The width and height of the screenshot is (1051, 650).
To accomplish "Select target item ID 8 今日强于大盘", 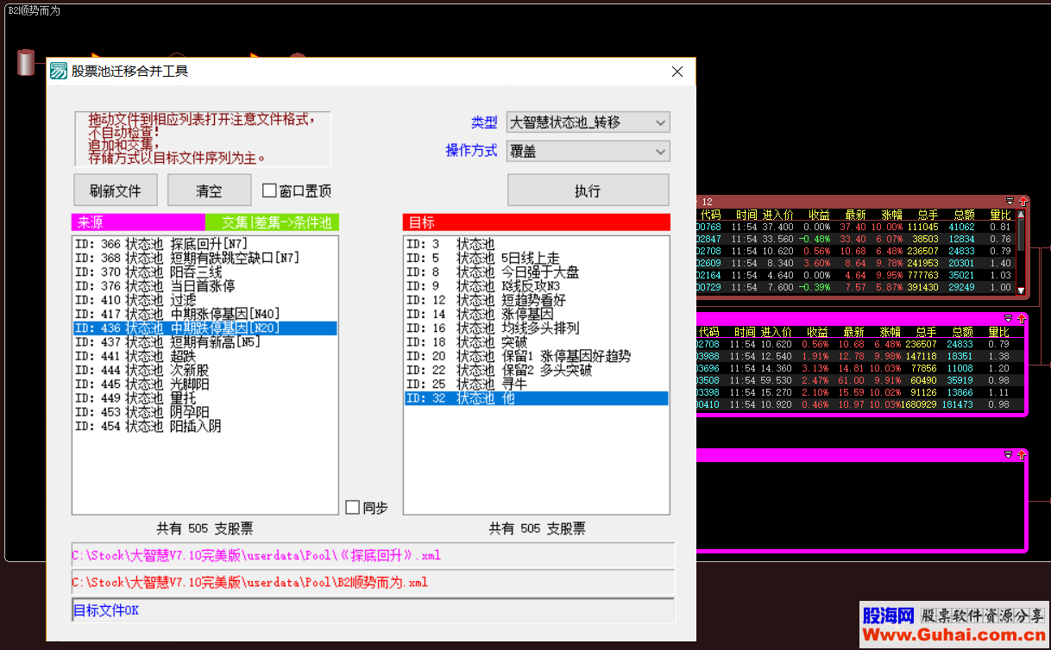I will [x=537, y=272].
